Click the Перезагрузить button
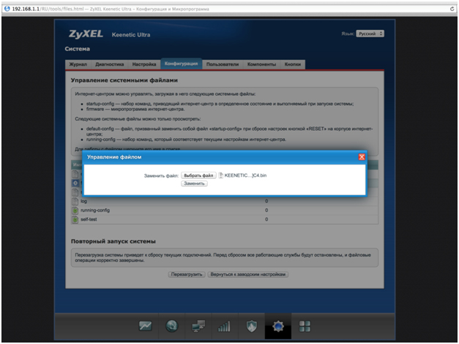Viewport: 459px width, 344px height. pyautogui.click(x=187, y=275)
